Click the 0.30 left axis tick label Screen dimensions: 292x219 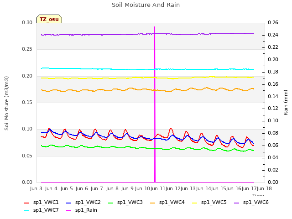point(27,22)
